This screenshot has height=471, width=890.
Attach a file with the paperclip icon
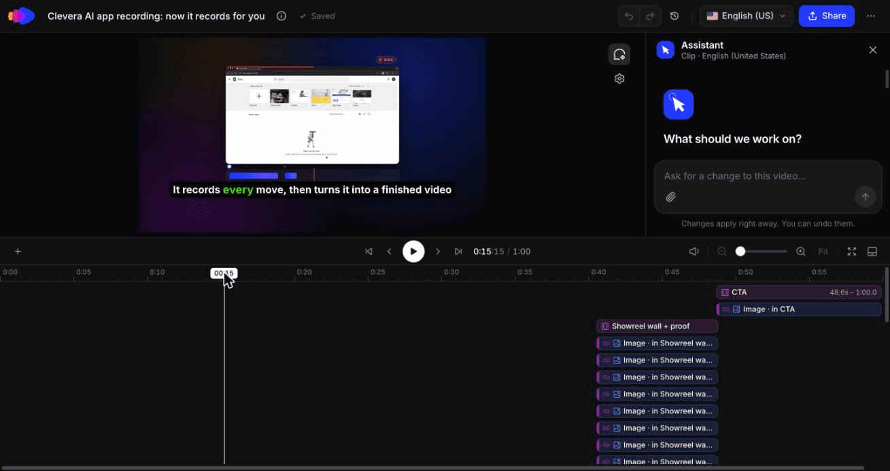pyautogui.click(x=670, y=197)
